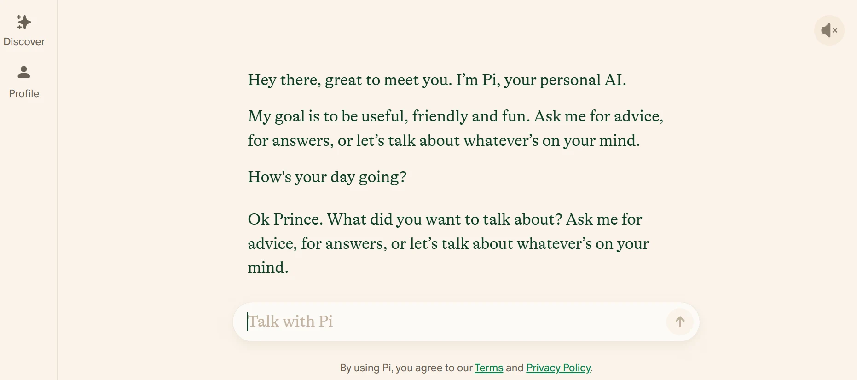The height and width of the screenshot is (380, 857).
Task: Click the "Ok Prince" reply message
Action: point(447,243)
